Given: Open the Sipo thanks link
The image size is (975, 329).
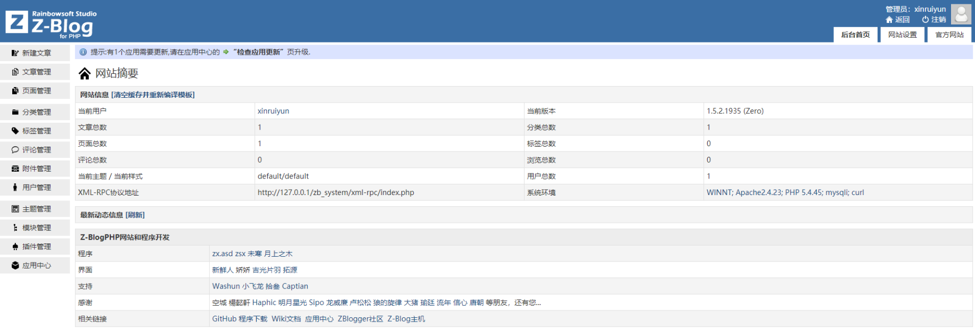Looking at the screenshot, I should pyautogui.click(x=316, y=303).
